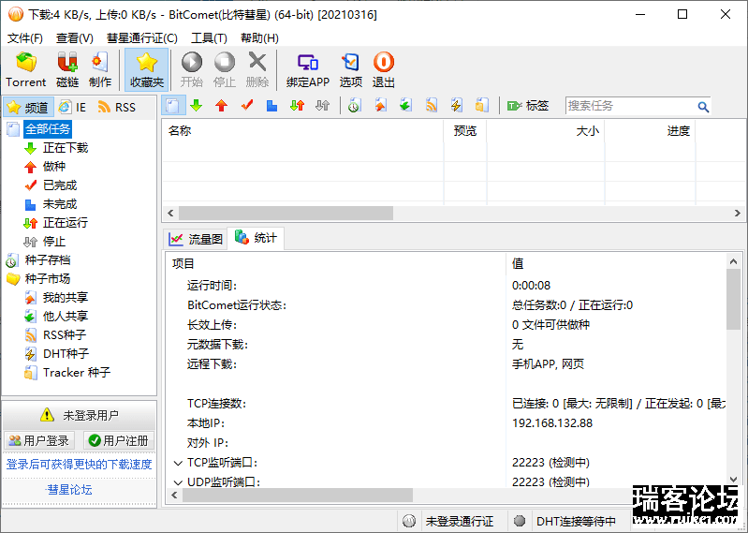Collapse the TCP监听端口 row

pyautogui.click(x=178, y=463)
